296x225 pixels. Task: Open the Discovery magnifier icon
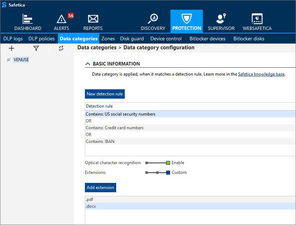(x=153, y=19)
